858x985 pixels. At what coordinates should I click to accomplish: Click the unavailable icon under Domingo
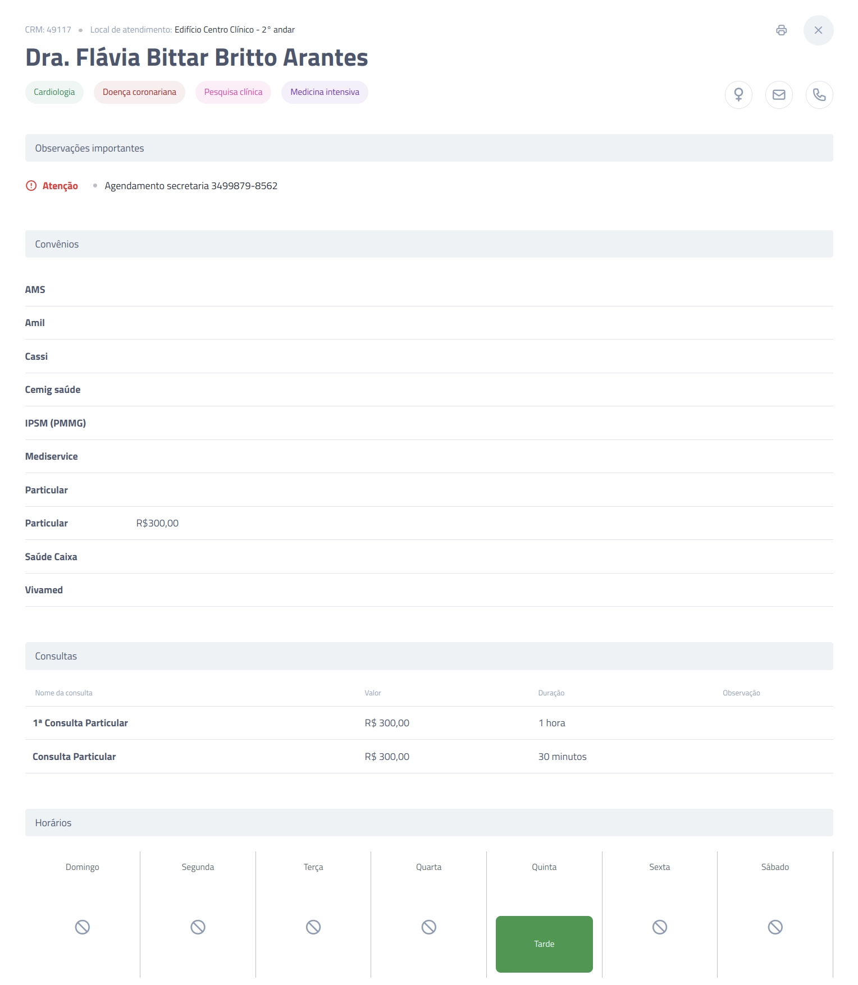coord(83,927)
